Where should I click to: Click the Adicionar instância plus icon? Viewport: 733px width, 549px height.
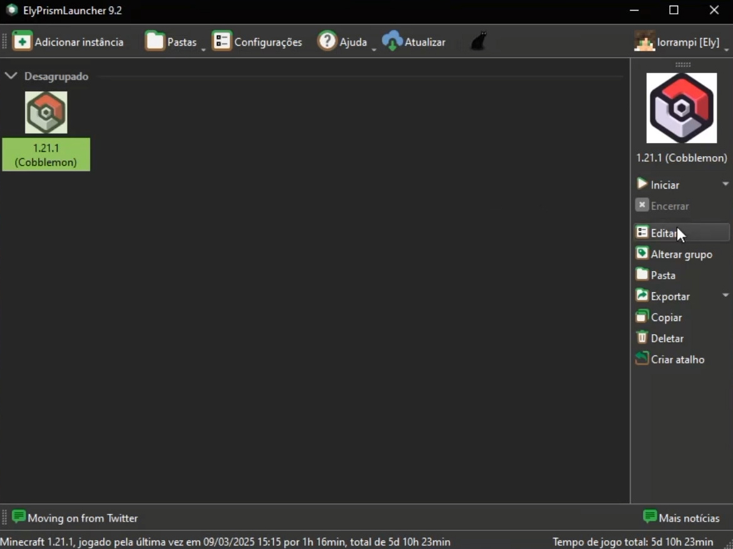(x=22, y=42)
